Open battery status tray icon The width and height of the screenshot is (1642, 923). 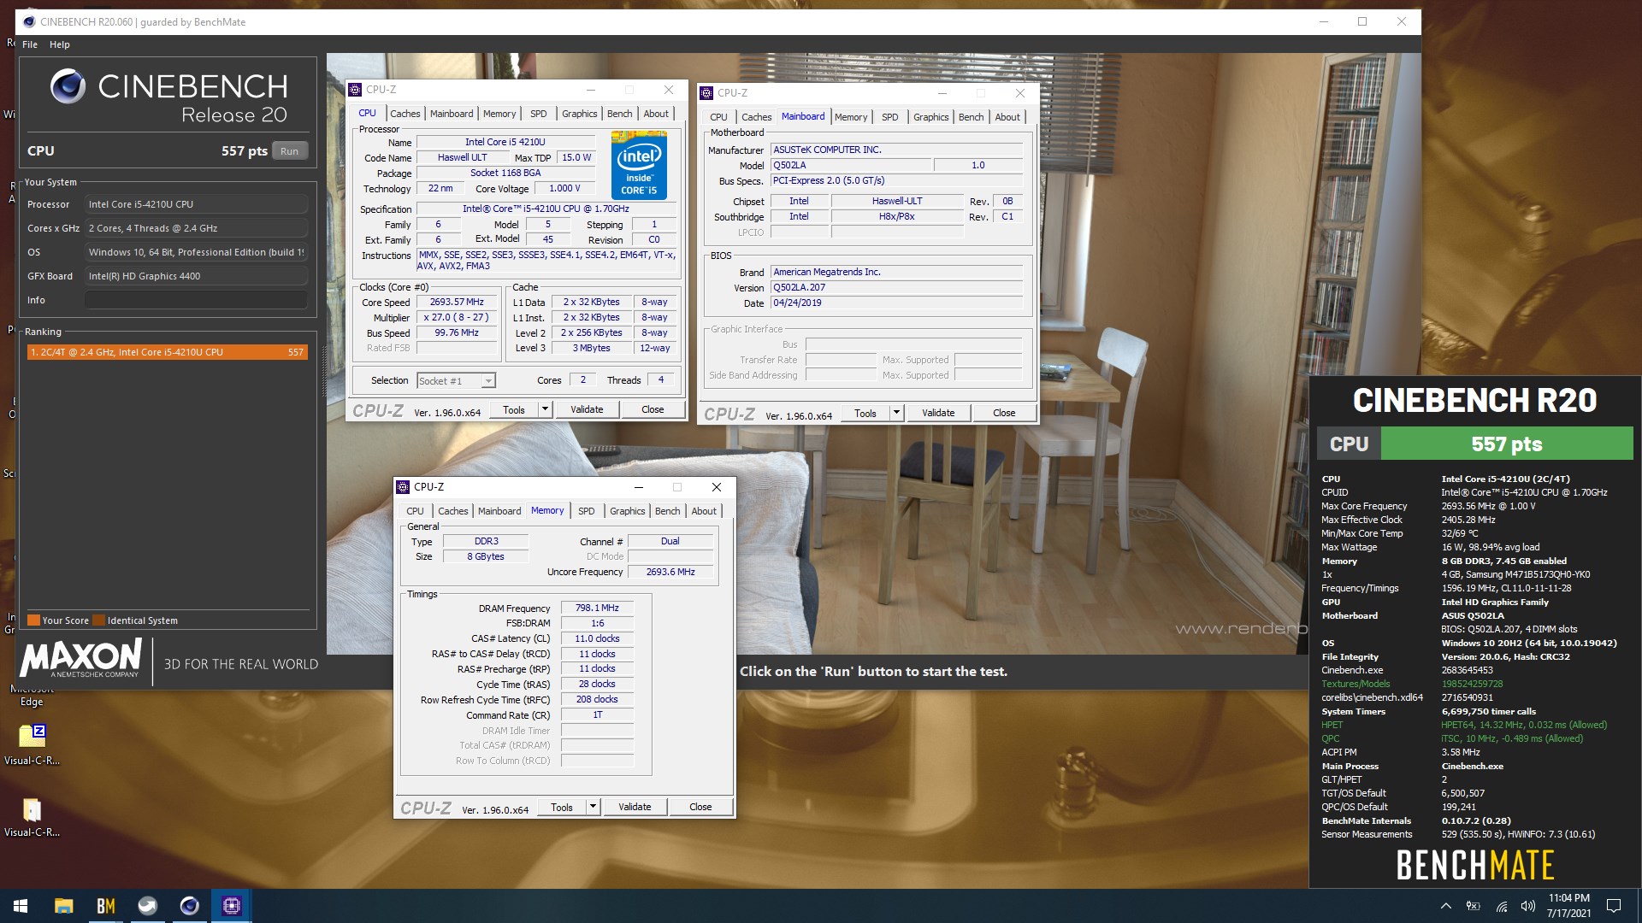(x=1474, y=906)
